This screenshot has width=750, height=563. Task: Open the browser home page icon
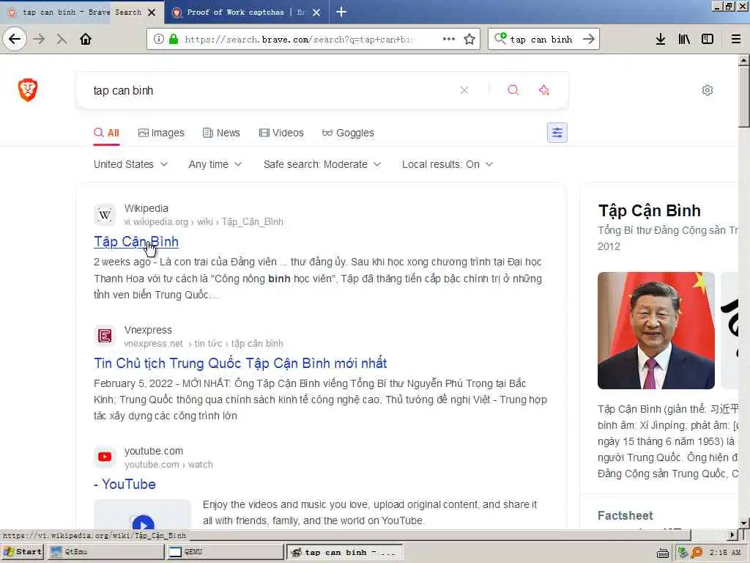86,39
